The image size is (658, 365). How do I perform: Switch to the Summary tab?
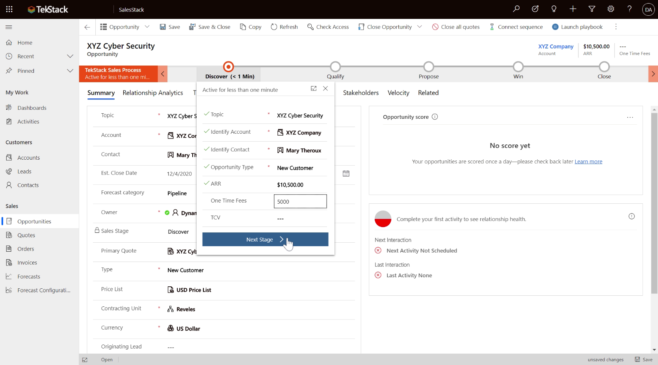tap(101, 93)
